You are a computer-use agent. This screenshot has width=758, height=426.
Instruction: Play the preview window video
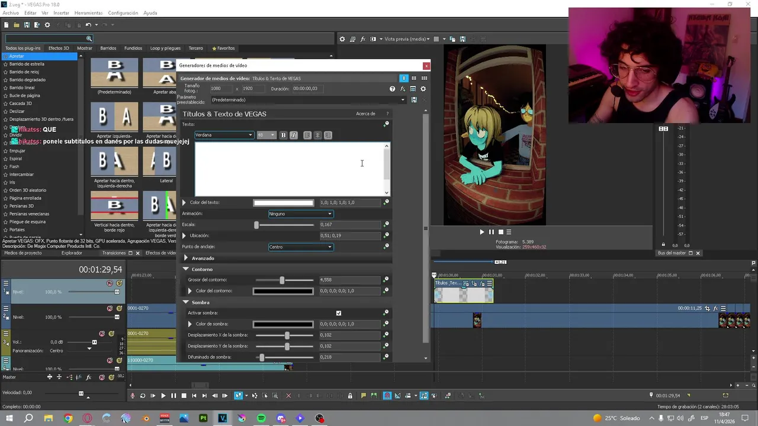click(x=481, y=232)
